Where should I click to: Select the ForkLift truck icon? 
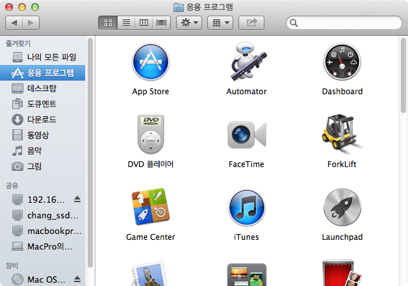[342, 134]
